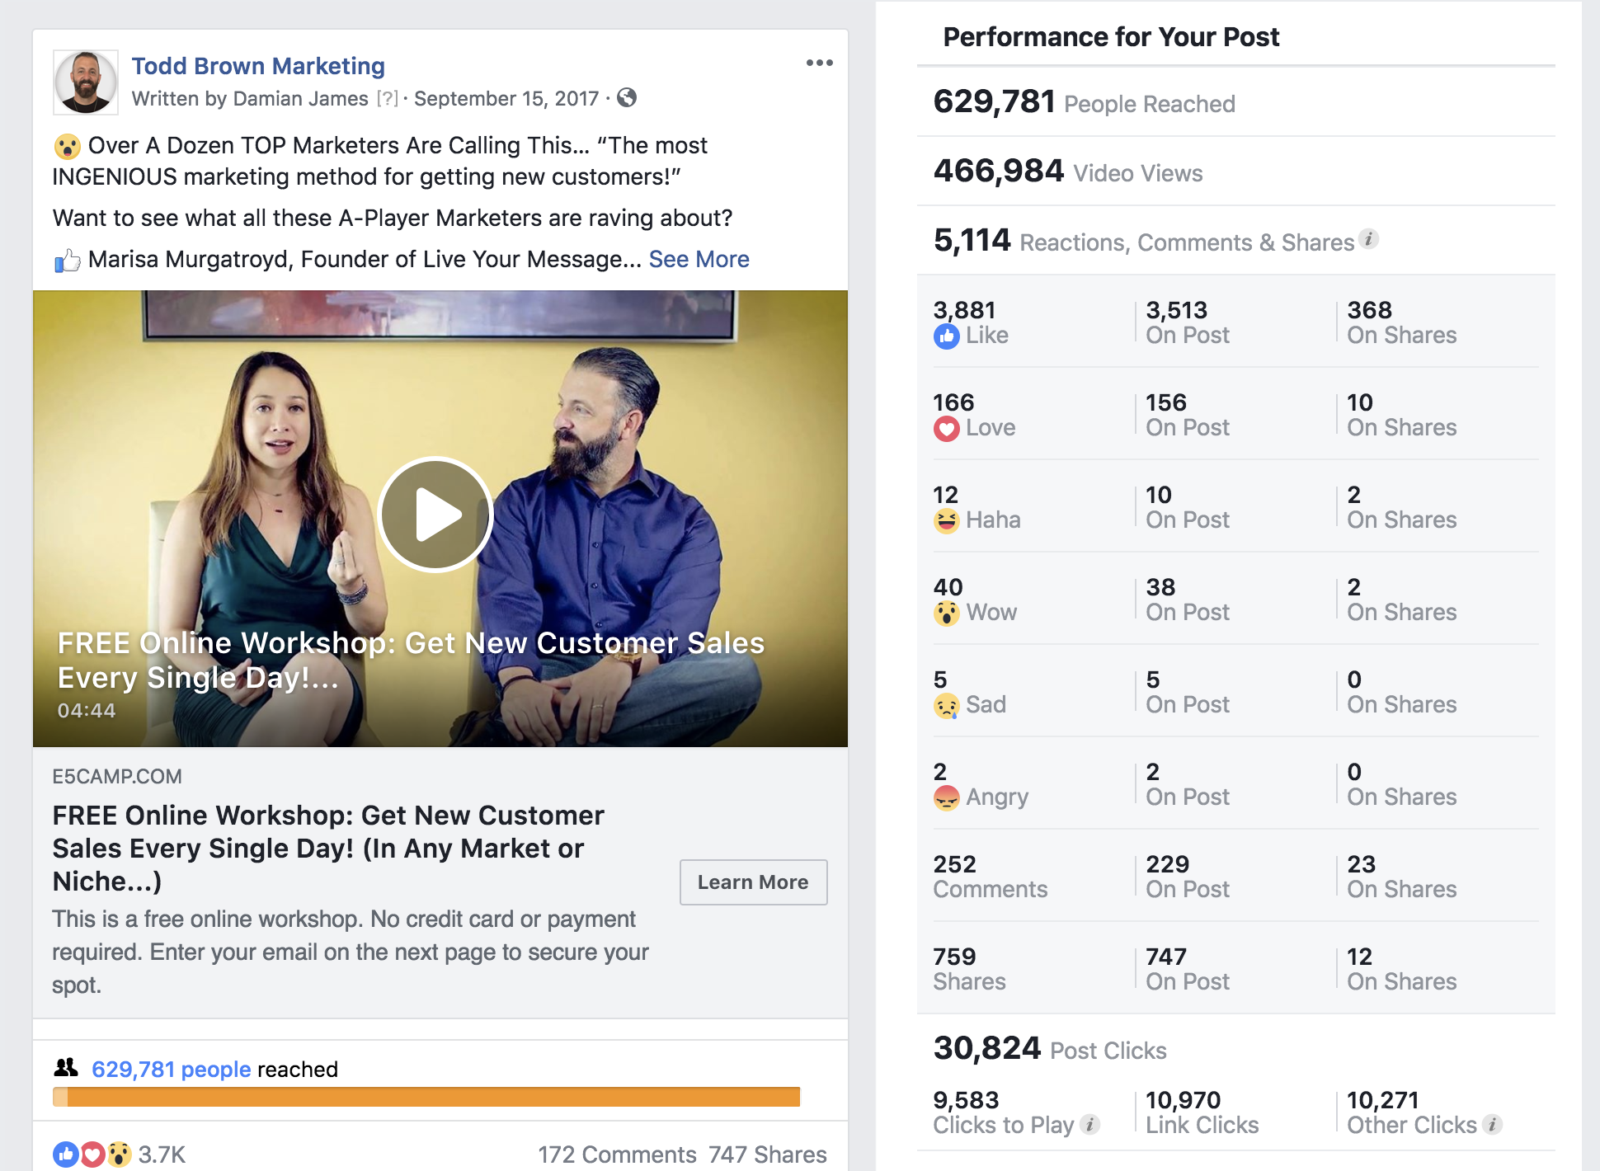Select the 3,881 Like count
This screenshot has height=1171, width=1600.
[964, 310]
